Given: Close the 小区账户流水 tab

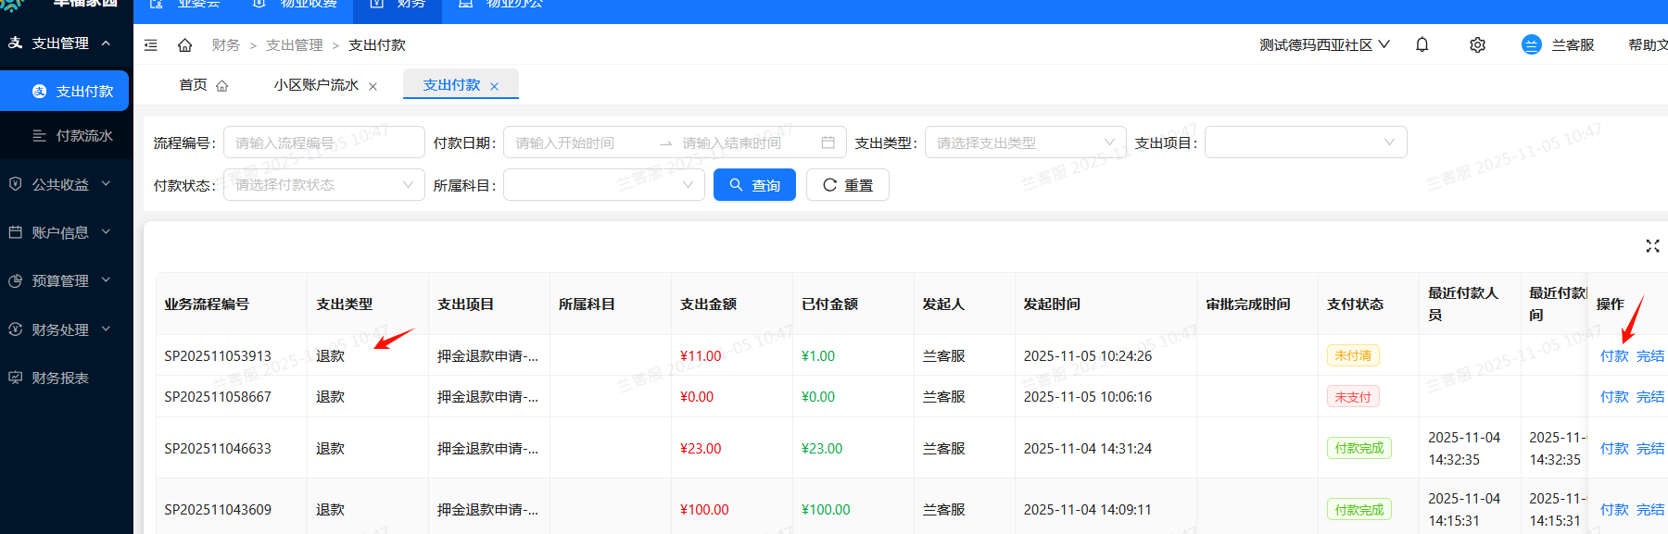Looking at the screenshot, I should [x=373, y=86].
